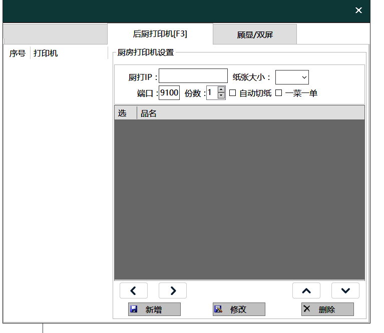Select the 后厨打印机[F3] tab
The image size is (384, 333).
160,34
